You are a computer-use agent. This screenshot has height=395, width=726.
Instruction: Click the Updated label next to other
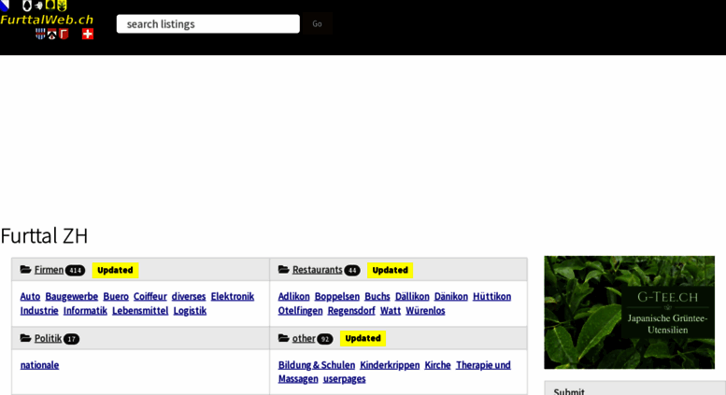coord(363,339)
